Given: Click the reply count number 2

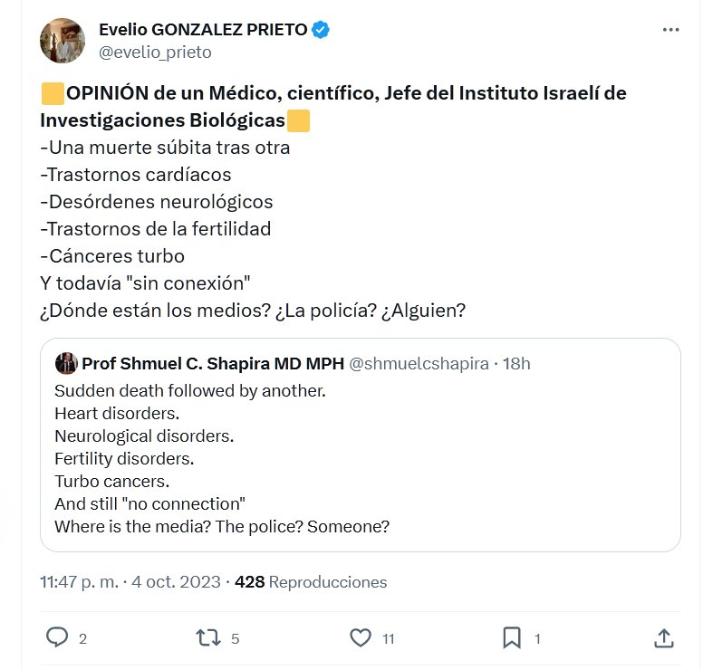Looking at the screenshot, I should 82,638.
